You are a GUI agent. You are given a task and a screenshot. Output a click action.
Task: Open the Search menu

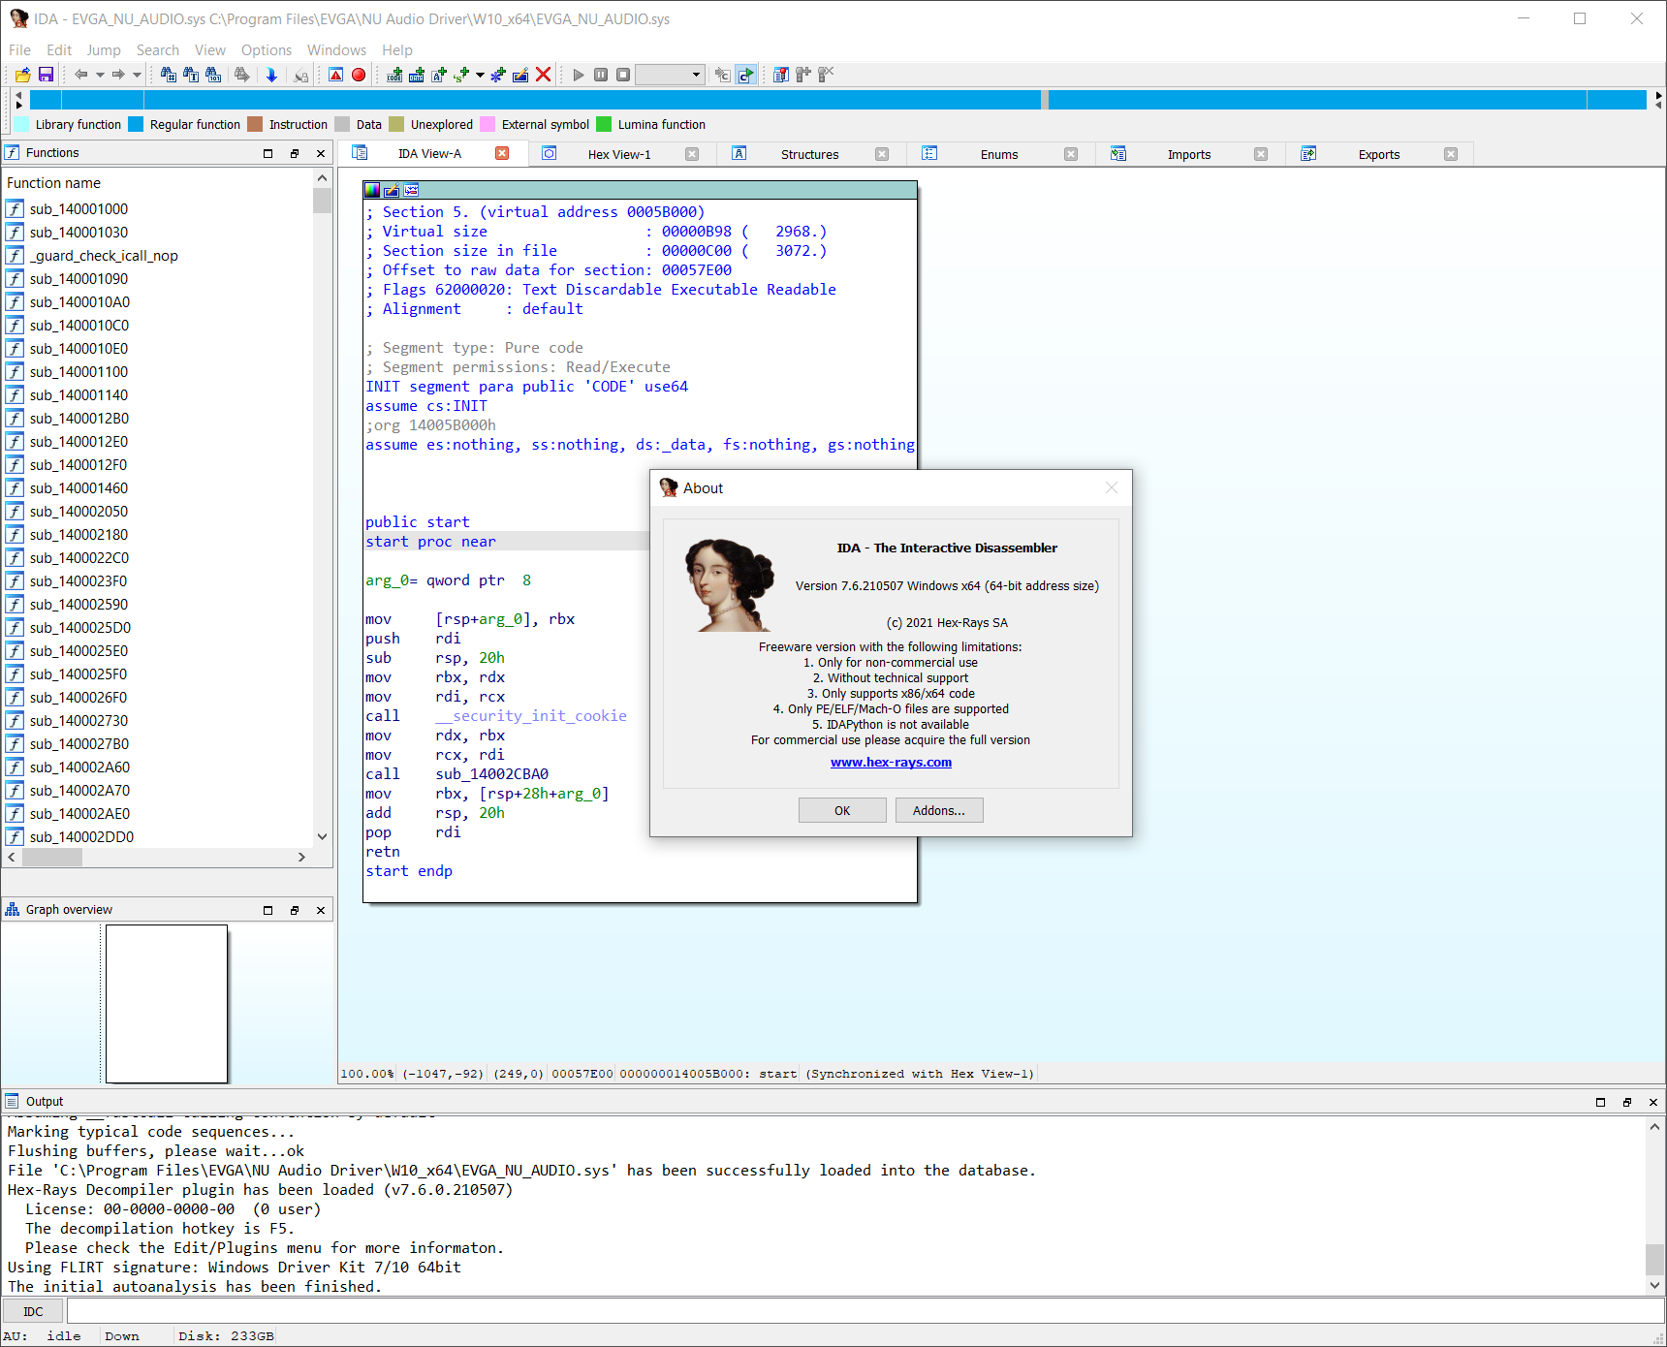tap(158, 50)
